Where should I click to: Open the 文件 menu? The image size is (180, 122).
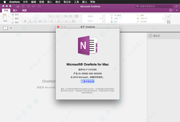25,2
